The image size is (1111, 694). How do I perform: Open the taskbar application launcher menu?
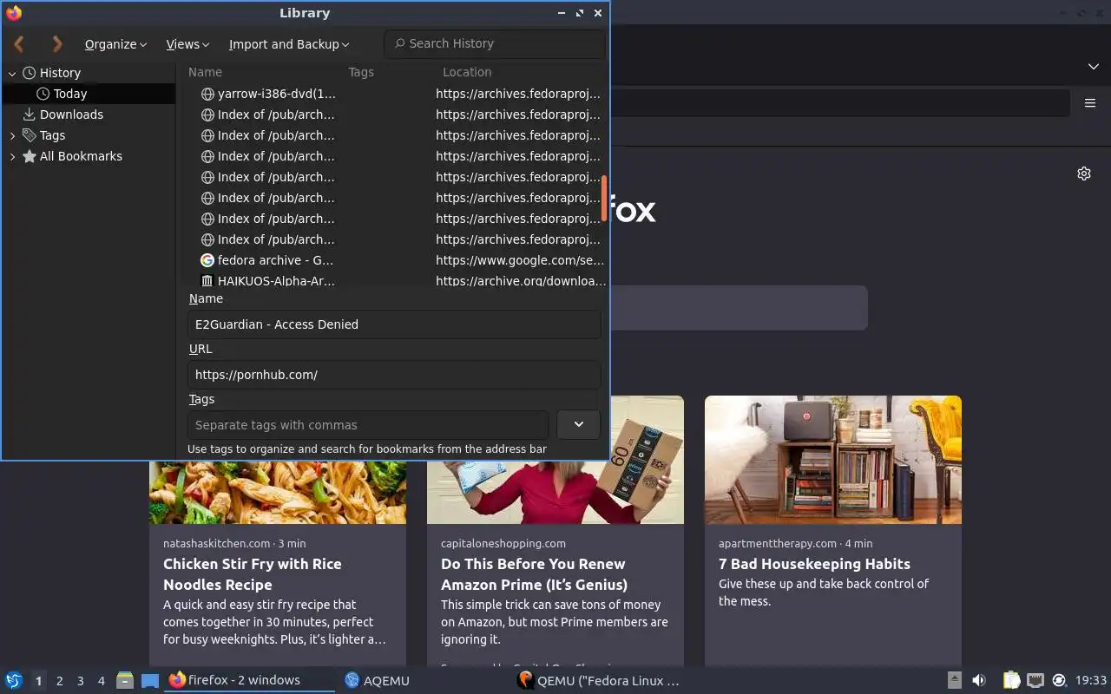tap(14, 681)
